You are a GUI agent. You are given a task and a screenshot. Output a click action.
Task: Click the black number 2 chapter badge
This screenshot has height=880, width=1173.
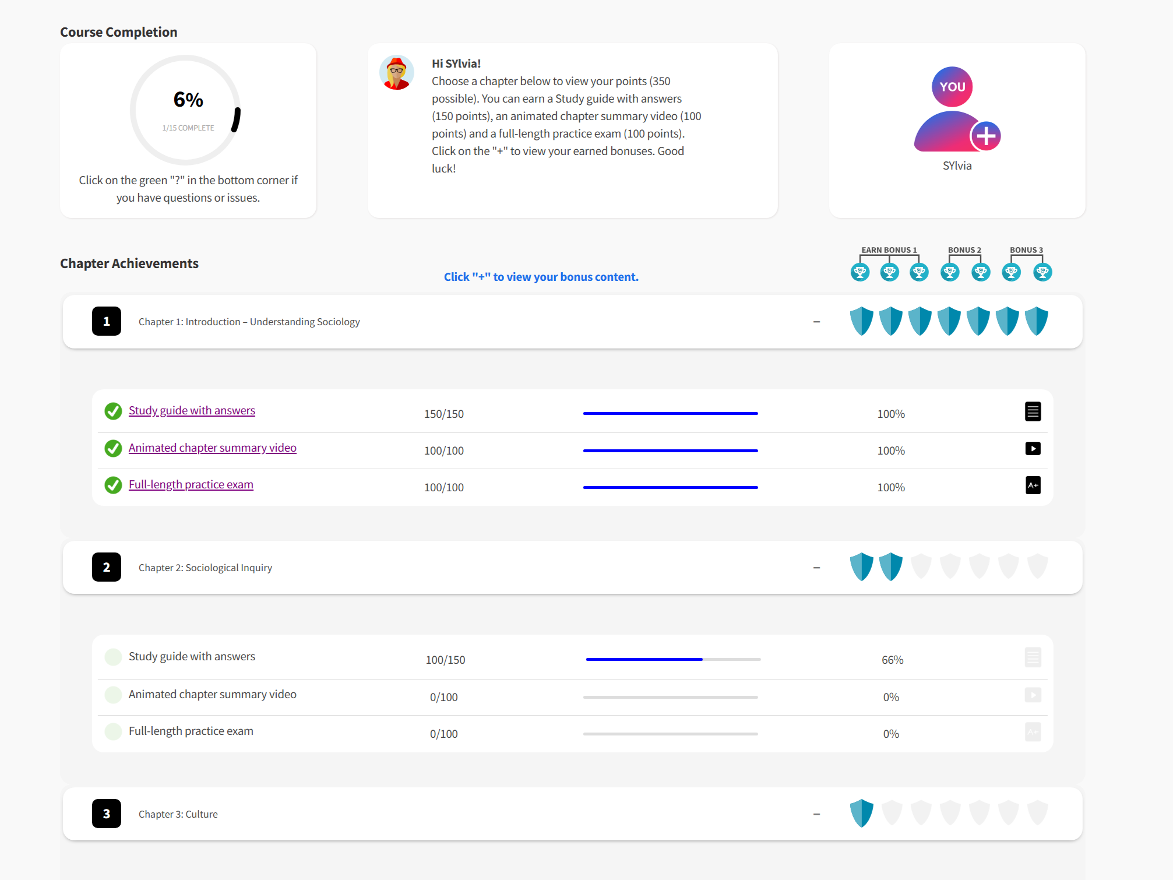107,567
